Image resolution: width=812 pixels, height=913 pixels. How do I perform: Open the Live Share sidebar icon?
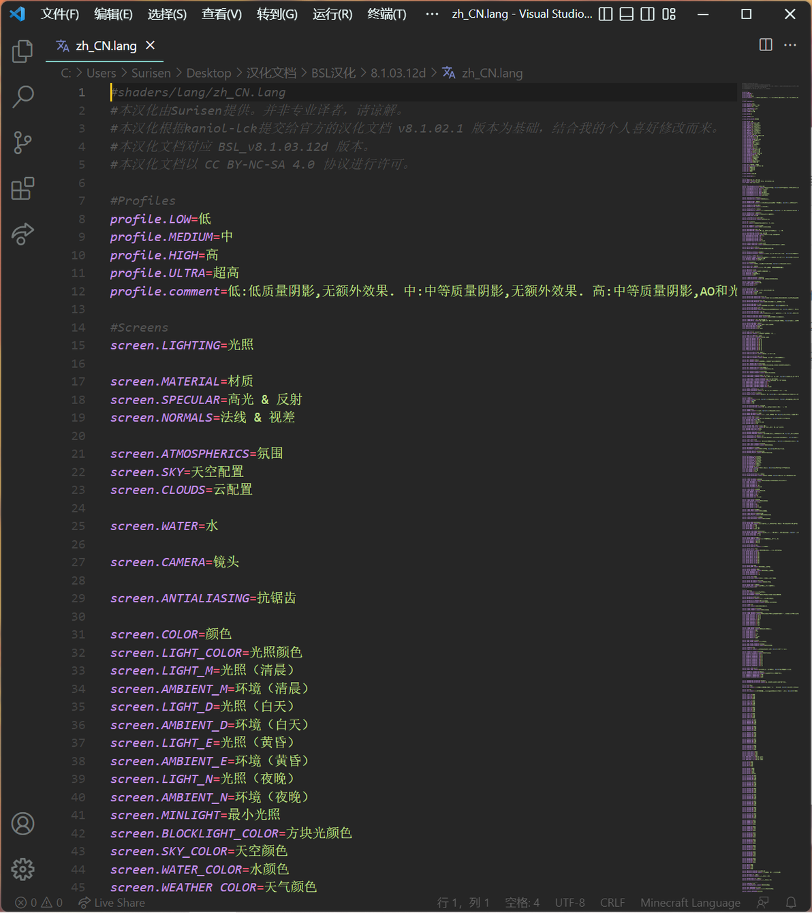tap(22, 234)
